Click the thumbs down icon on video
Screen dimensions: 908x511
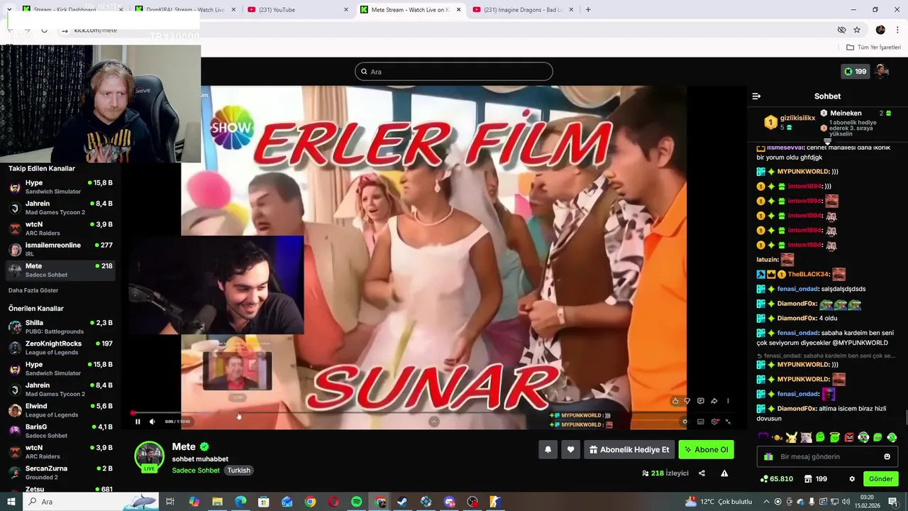[x=687, y=401]
